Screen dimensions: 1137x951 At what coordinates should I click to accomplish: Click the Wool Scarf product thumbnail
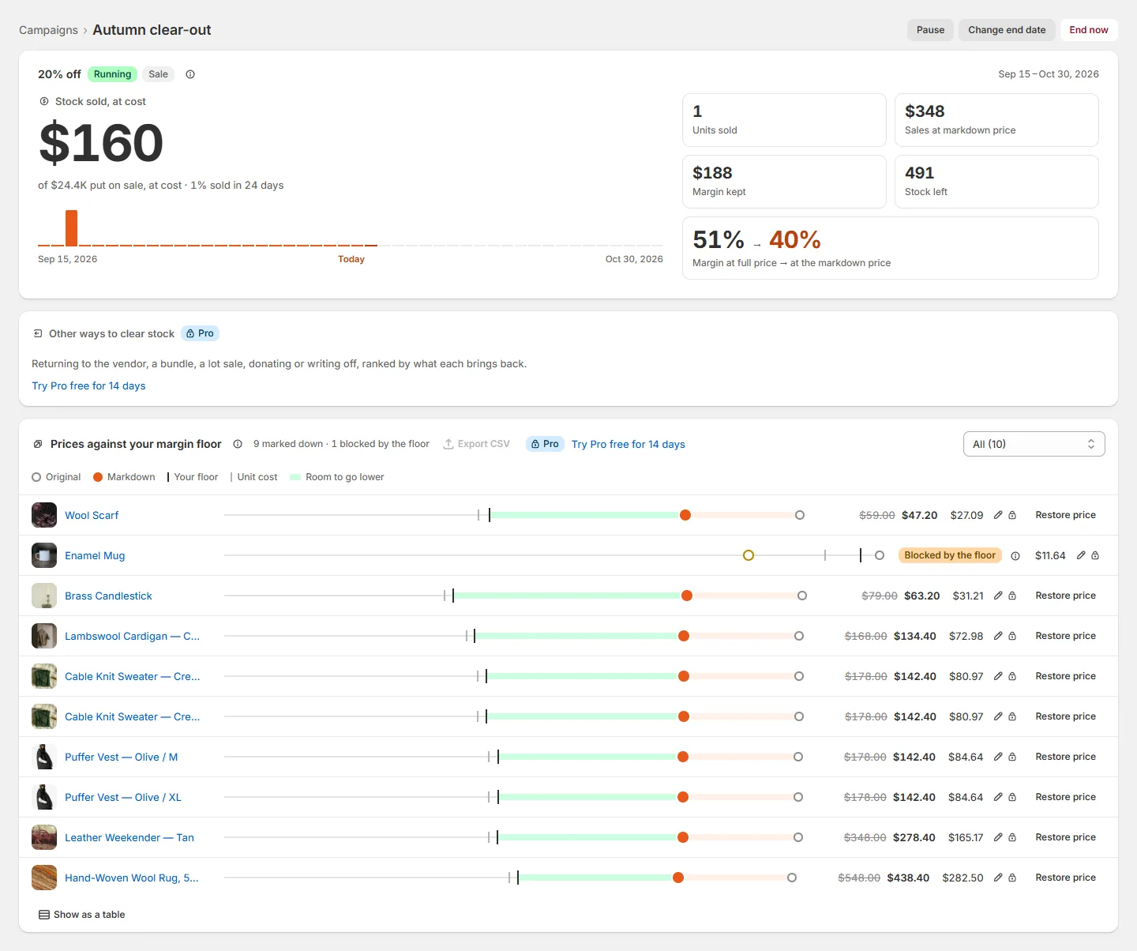pyautogui.click(x=44, y=515)
